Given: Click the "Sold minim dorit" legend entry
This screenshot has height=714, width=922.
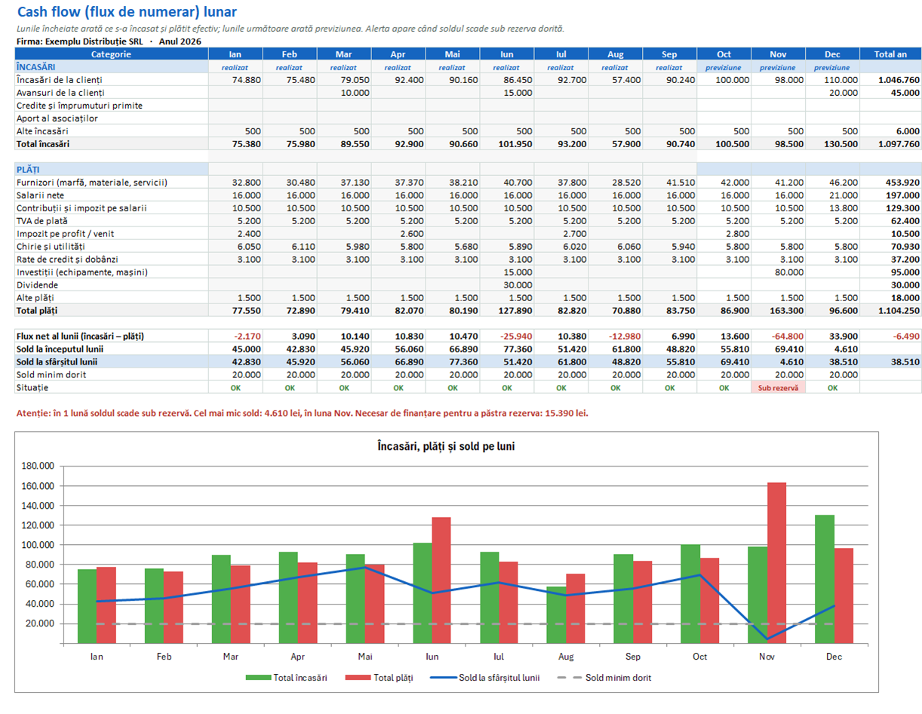Looking at the screenshot, I should click(x=604, y=677).
